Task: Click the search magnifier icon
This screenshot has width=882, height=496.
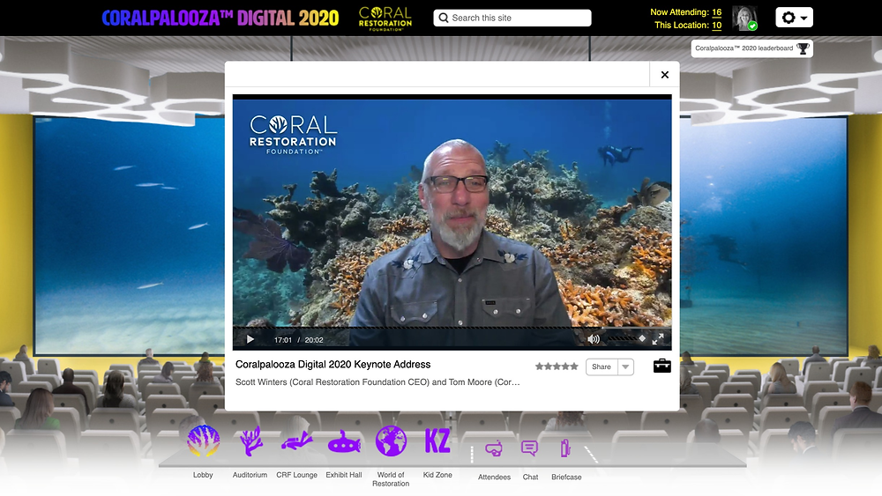Action: coord(444,18)
